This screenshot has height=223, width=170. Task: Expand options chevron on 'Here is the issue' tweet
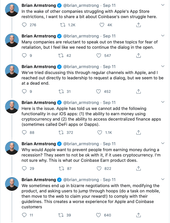click(163, 102)
